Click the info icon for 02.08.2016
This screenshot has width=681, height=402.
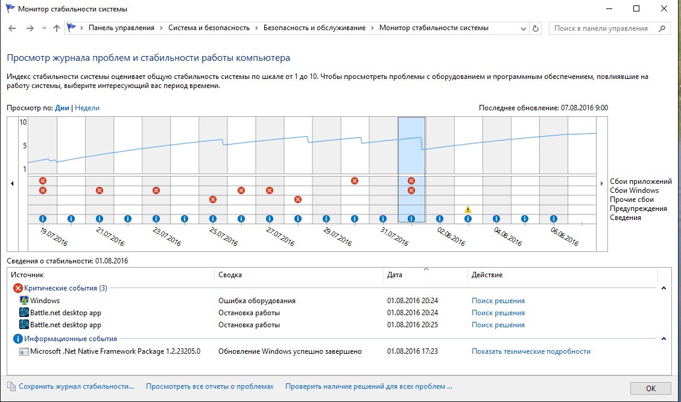[x=440, y=219]
